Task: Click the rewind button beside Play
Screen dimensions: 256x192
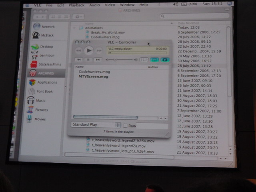Action: coord(79,50)
